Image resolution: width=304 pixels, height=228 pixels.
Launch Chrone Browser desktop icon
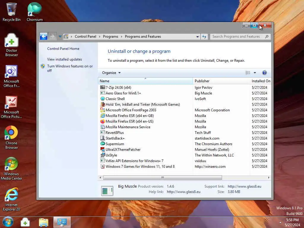[x=12, y=137]
